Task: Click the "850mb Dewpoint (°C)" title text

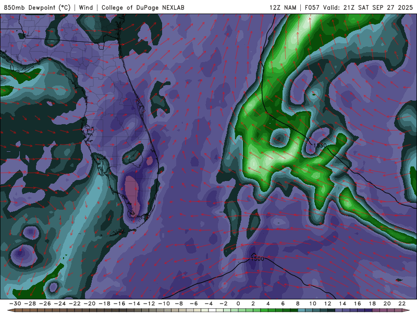Action: click(37, 7)
